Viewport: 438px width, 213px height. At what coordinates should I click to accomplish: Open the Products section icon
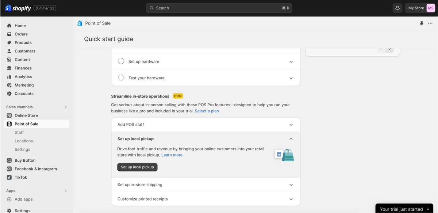pyautogui.click(x=9, y=42)
